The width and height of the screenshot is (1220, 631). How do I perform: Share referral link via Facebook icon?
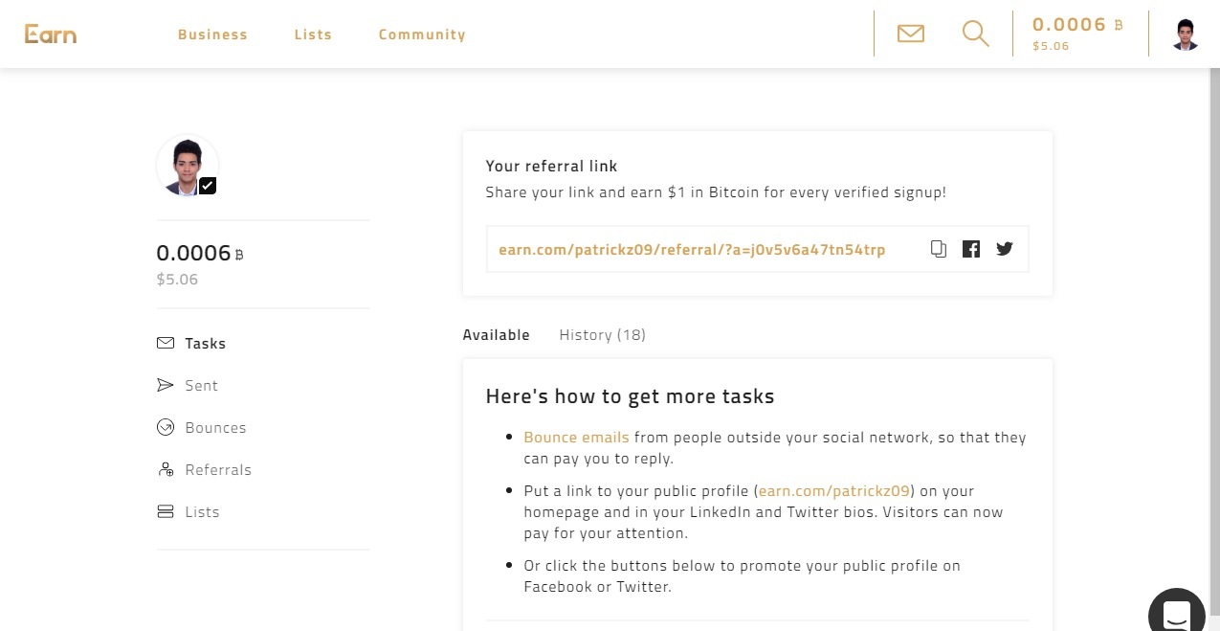971,249
